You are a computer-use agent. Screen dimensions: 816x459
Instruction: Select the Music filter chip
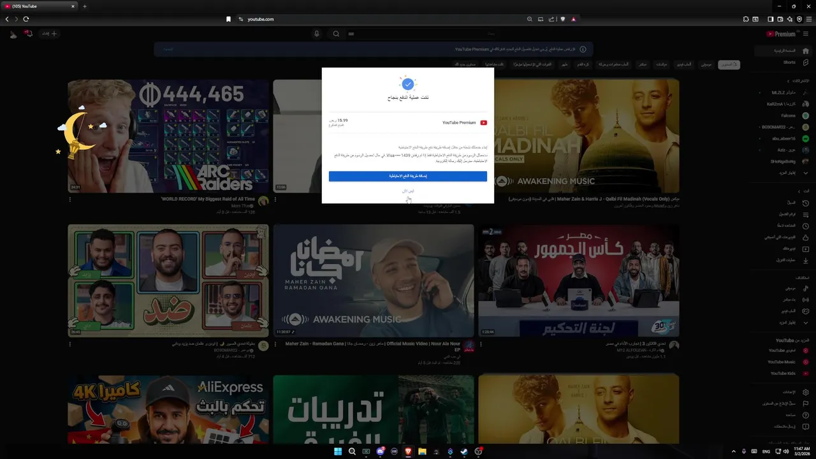coord(706,64)
